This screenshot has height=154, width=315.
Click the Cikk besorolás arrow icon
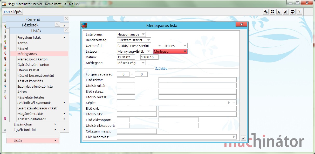coord(234,137)
